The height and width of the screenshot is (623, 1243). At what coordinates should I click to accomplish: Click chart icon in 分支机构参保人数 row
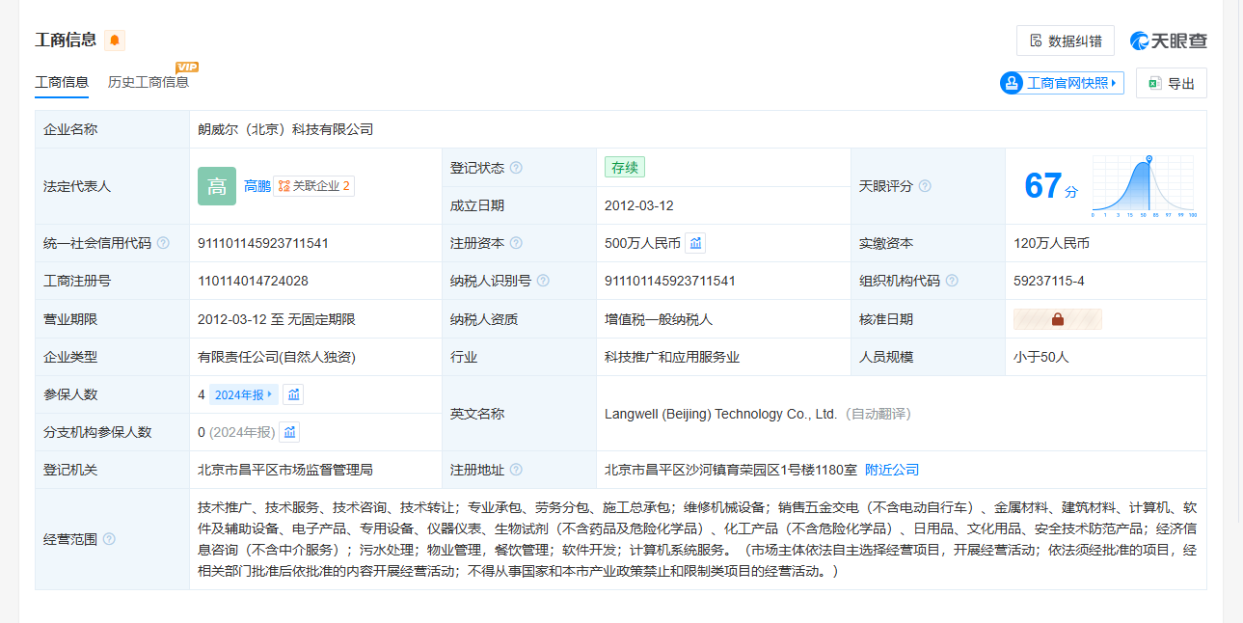289,432
